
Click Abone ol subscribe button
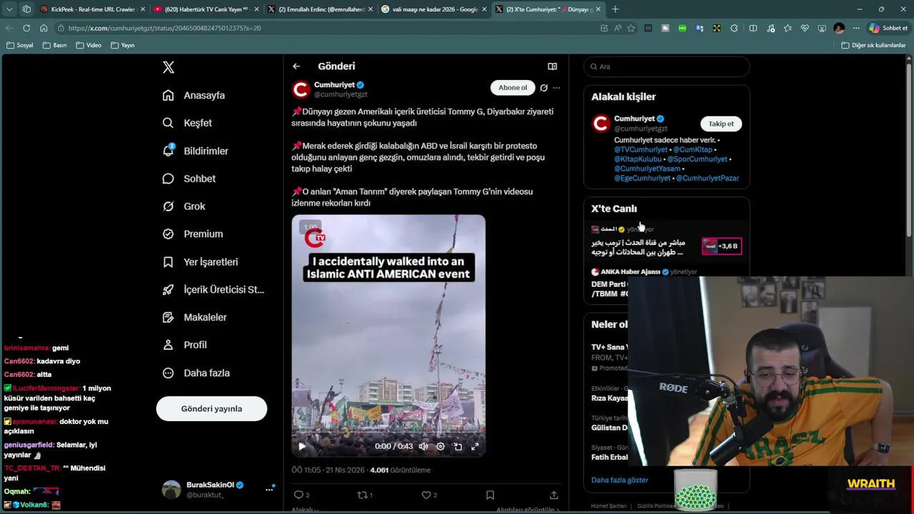click(513, 88)
